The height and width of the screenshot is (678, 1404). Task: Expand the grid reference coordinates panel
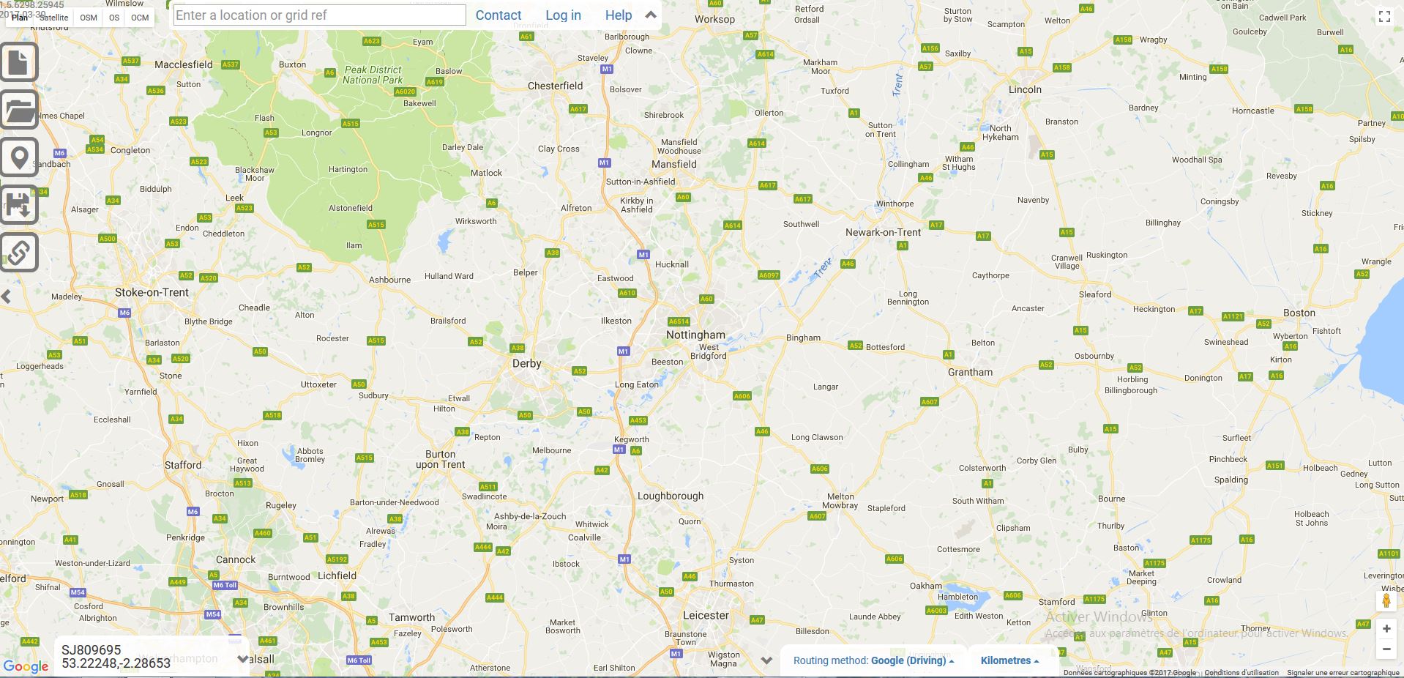(242, 659)
